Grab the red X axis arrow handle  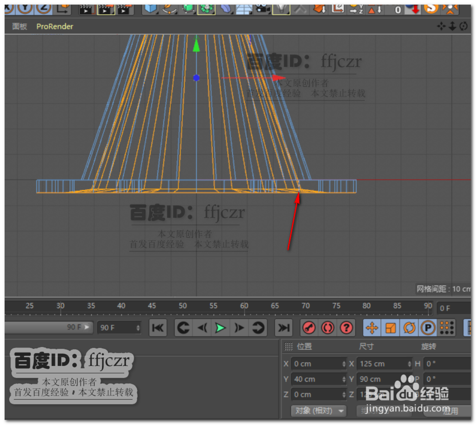278,78
